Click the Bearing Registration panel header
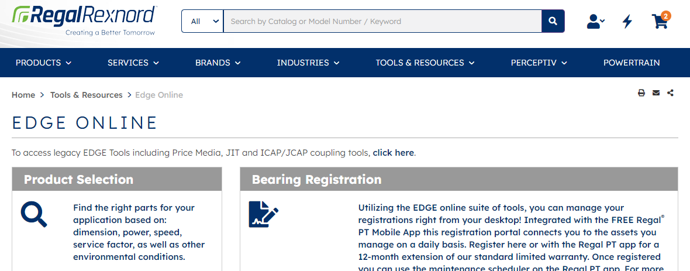 click(459, 179)
